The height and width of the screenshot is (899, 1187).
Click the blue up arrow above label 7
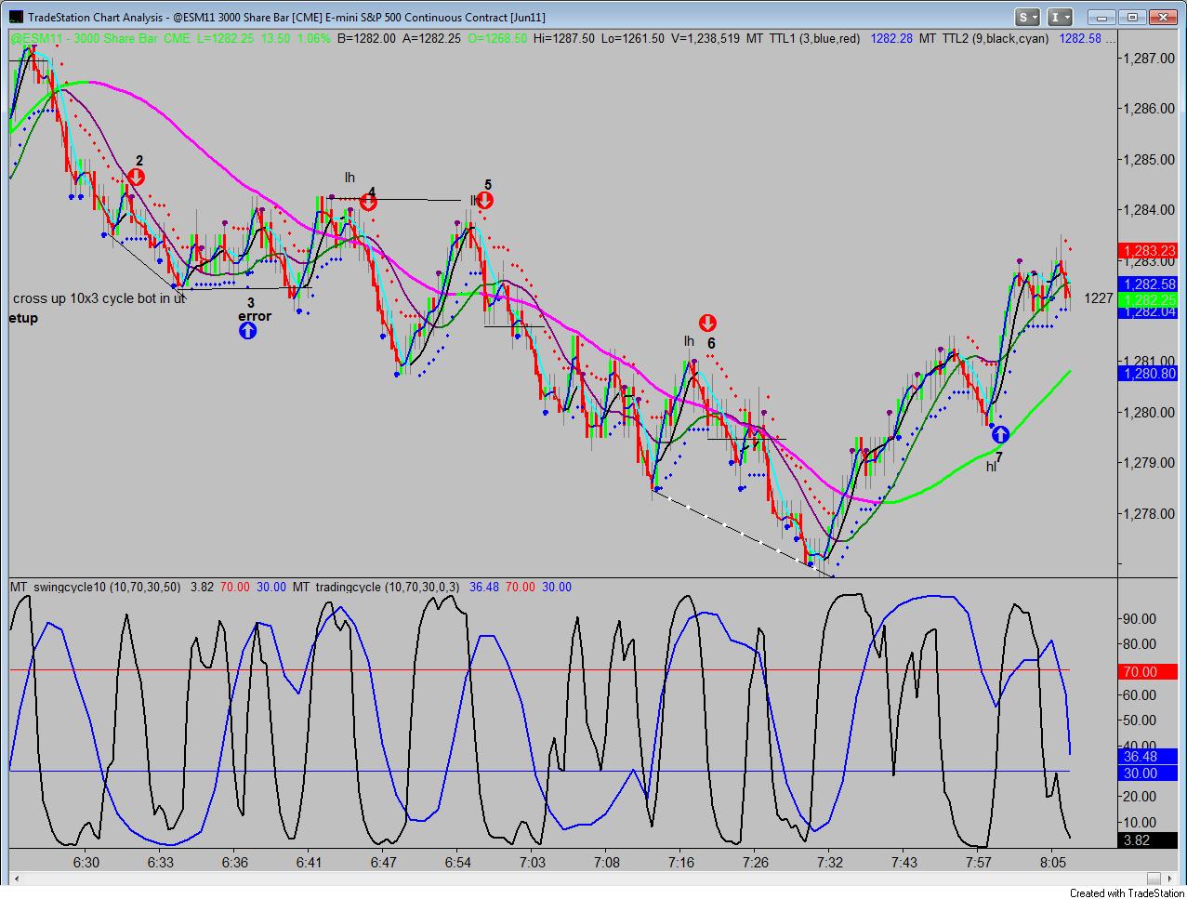(x=1000, y=434)
